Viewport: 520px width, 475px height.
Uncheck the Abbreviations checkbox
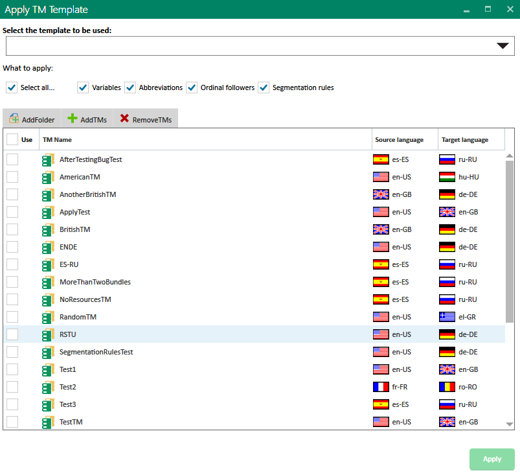tap(130, 87)
